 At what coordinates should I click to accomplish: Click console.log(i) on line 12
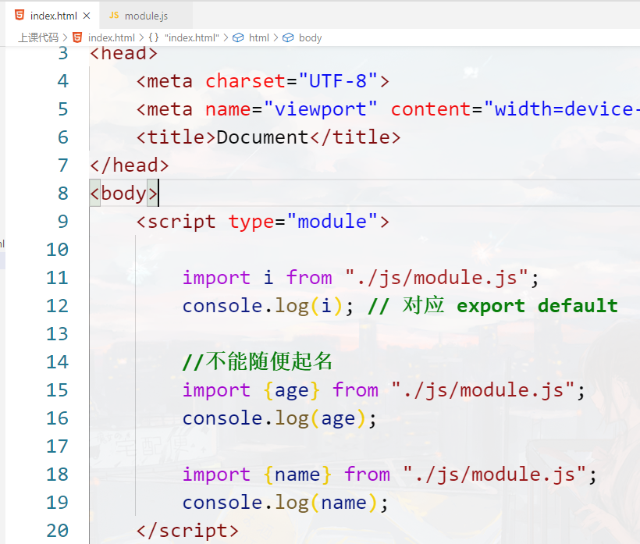(262, 306)
